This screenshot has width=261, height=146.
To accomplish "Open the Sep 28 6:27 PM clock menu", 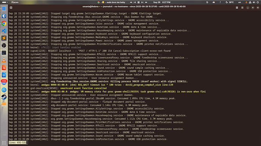I will (162, 2).
